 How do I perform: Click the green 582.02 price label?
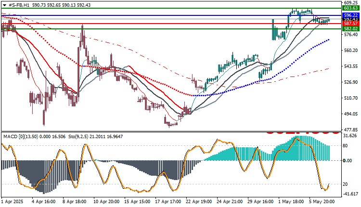point(350,29)
